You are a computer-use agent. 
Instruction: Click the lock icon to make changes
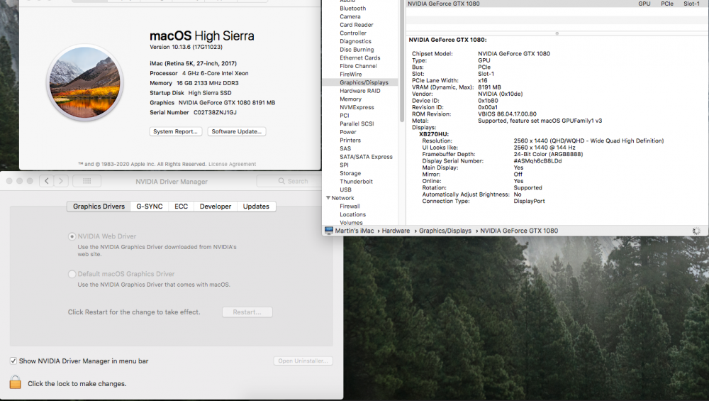point(16,382)
